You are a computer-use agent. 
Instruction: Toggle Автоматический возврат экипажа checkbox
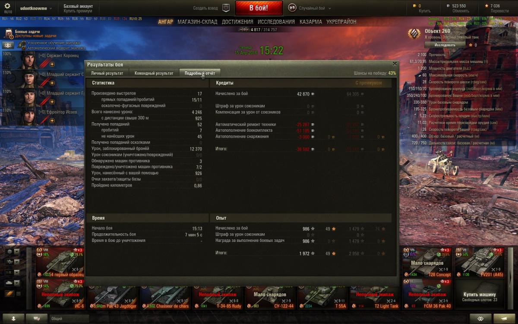[x=24, y=48]
